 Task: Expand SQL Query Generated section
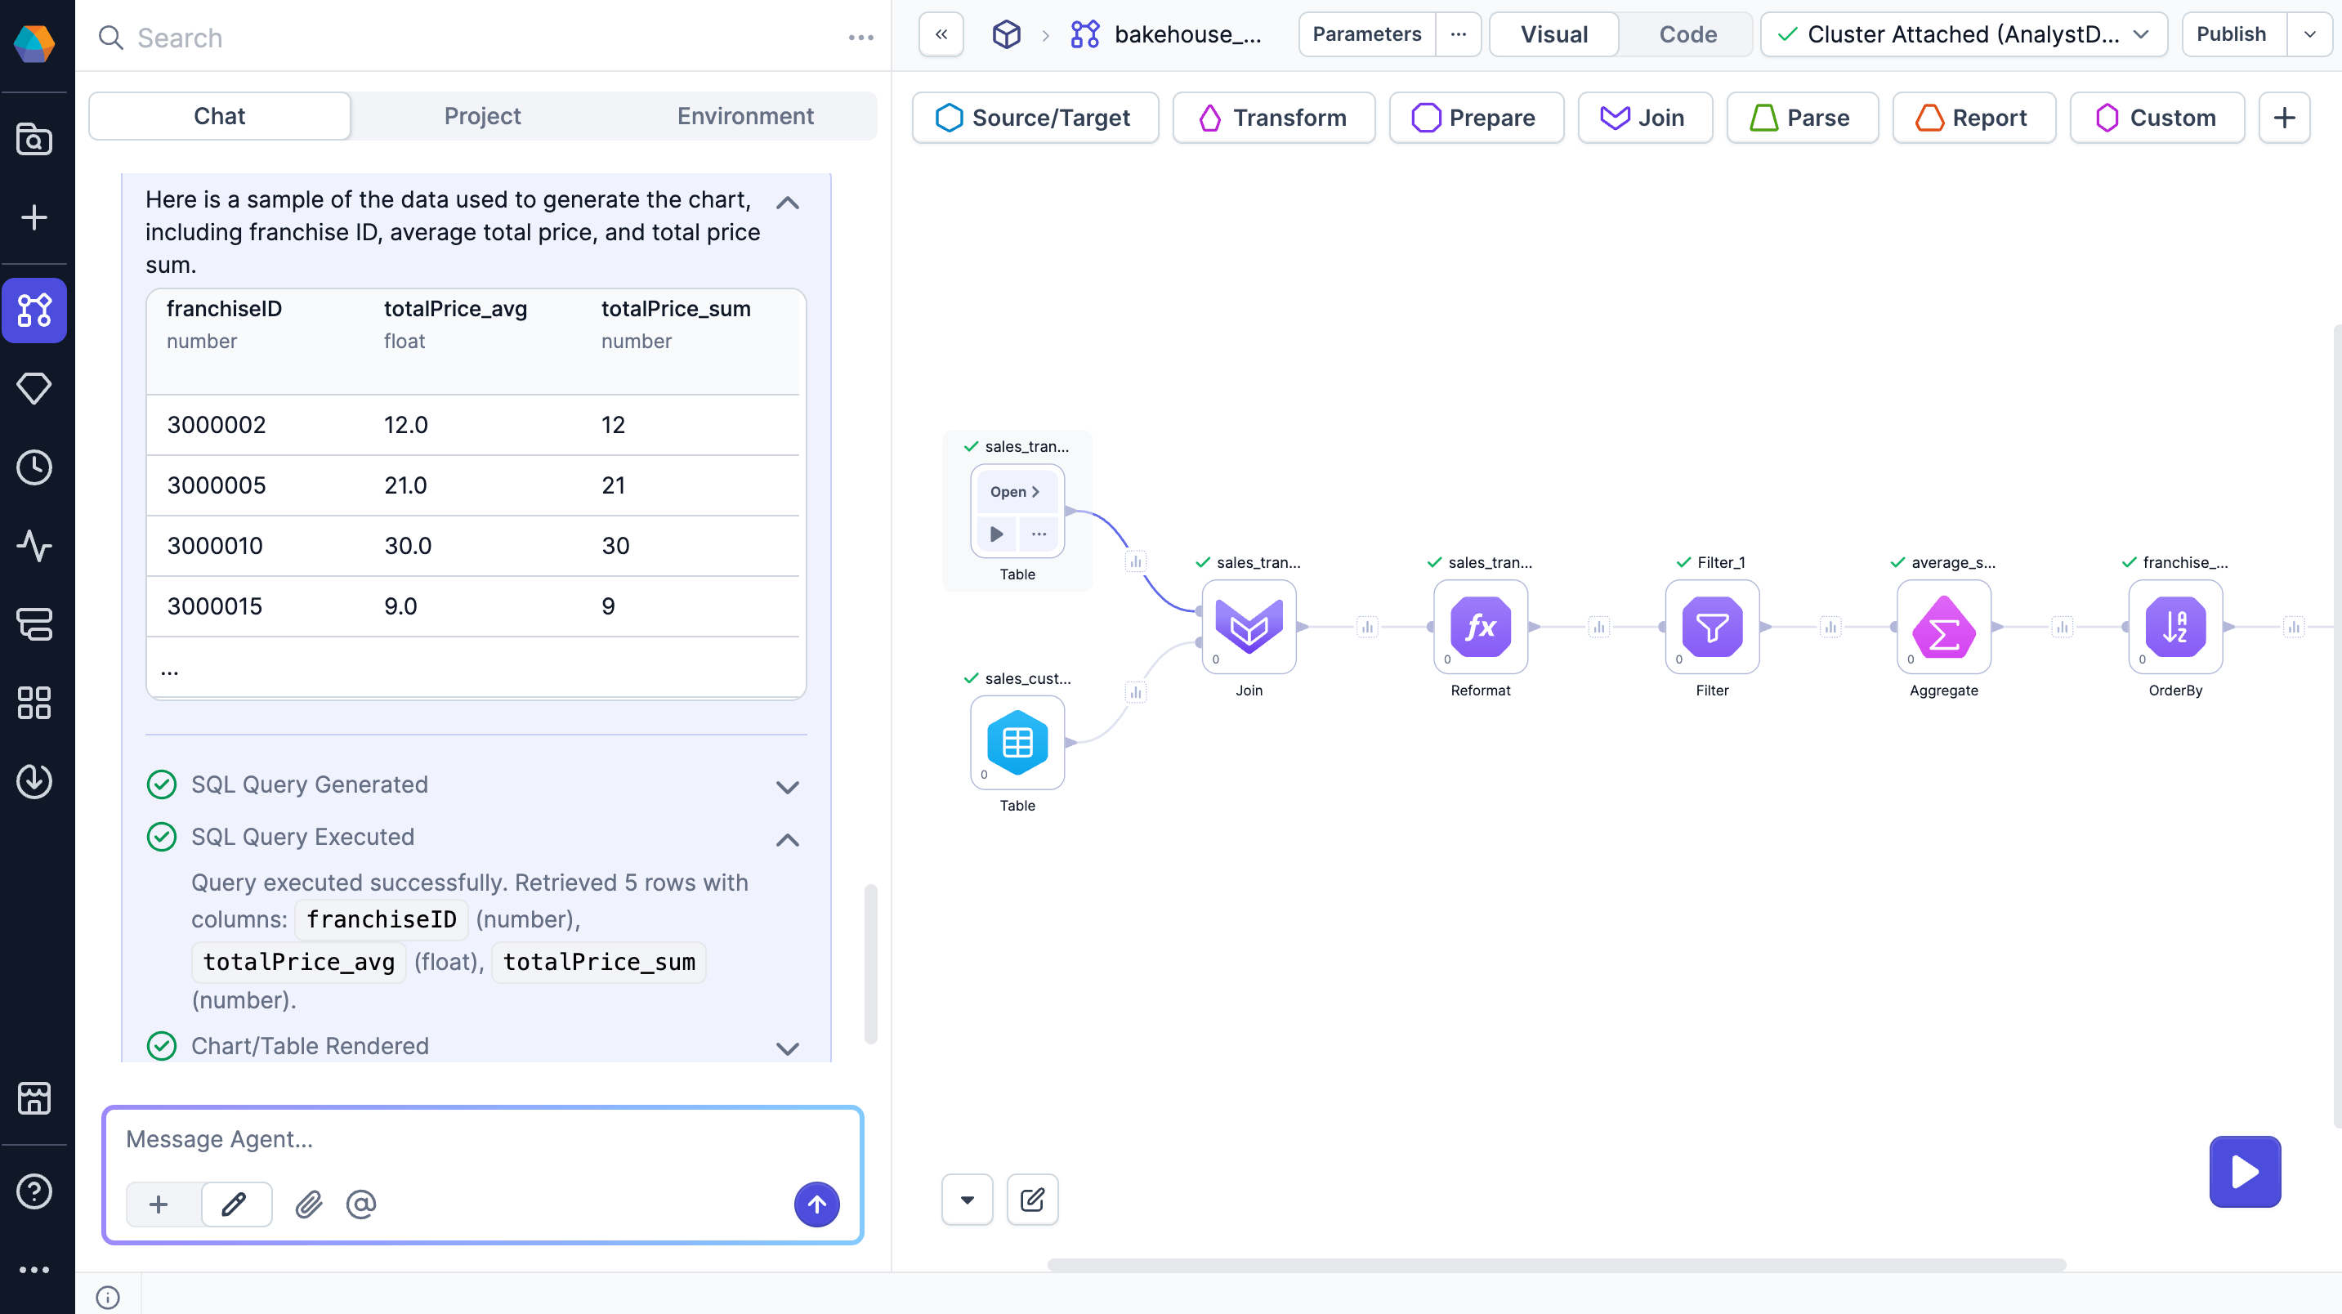point(786,785)
